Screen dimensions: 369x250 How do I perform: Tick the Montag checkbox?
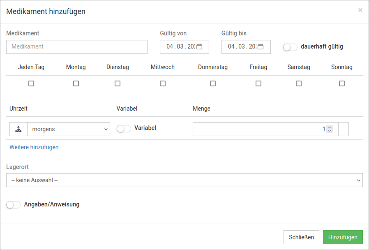(x=76, y=83)
